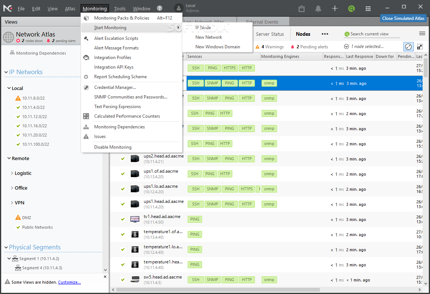Open the node selected dropdown

(x=347, y=46)
